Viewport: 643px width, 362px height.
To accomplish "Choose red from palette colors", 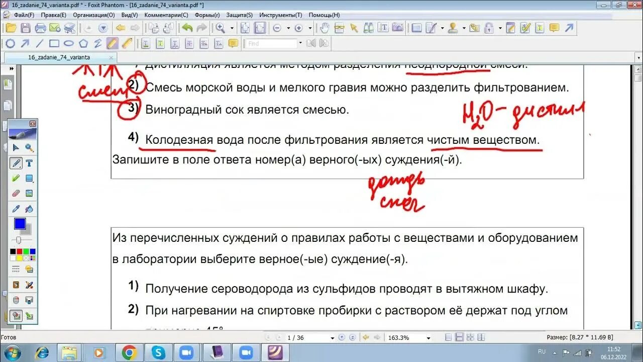I will coord(20,251).
